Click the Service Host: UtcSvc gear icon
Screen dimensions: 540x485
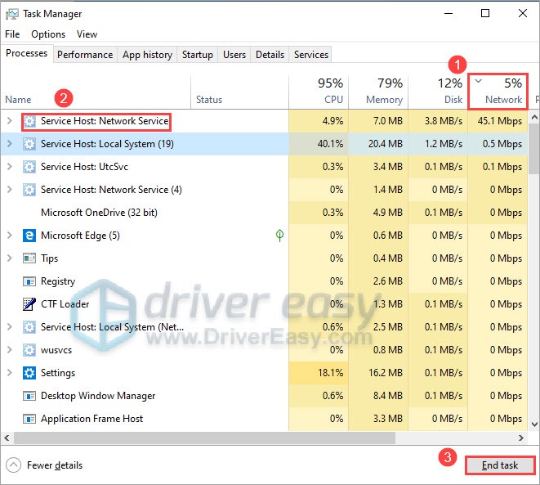[x=29, y=167]
